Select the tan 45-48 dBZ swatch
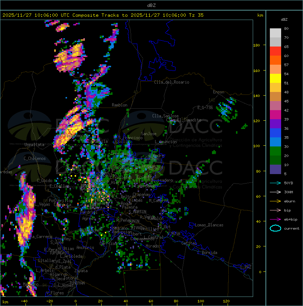Image resolution: width=303 pixels, height=306 pixels. point(275,97)
